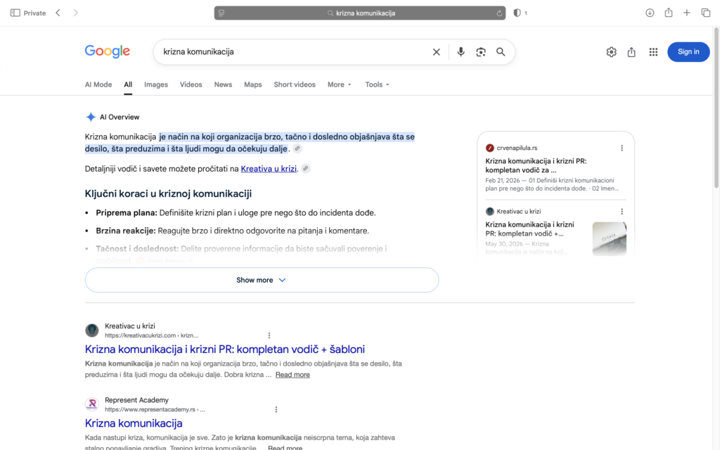The height and width of the screenshot is (450, 720).
Task: Open options menu for crvenapilula.rs card
Action: click(622, 148)
